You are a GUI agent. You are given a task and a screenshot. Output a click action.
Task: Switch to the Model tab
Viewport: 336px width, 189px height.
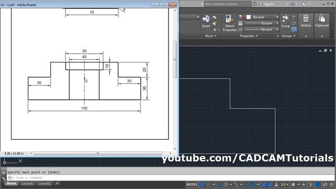pyautogui.click(x=11, y=183)
